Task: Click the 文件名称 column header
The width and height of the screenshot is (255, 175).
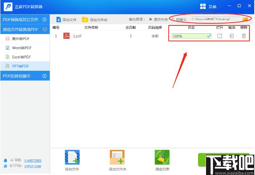Action: point(91,28)
